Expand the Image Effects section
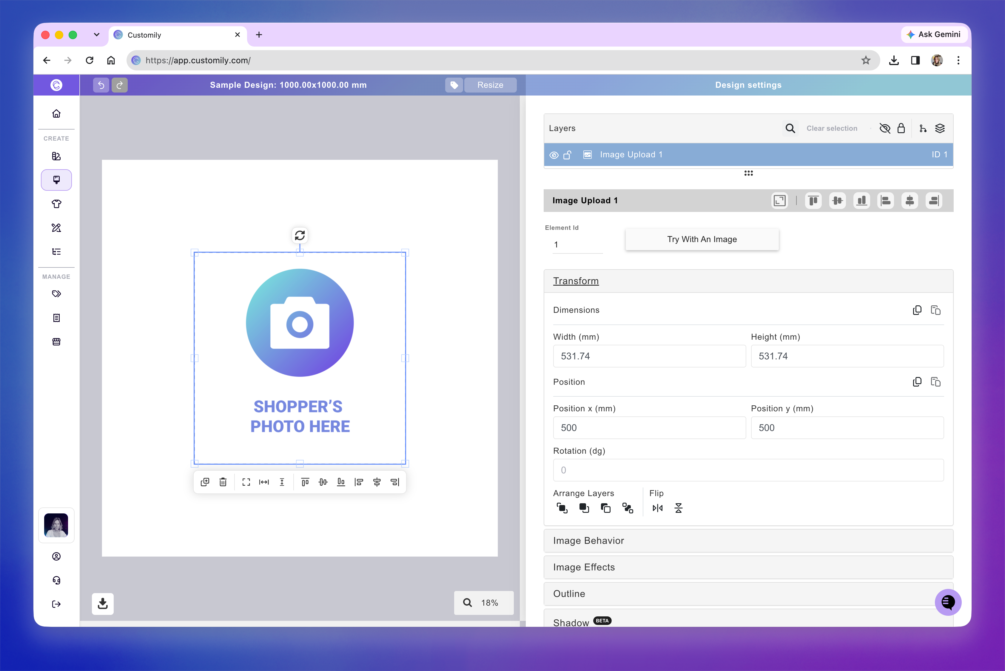Screen dimensions: 1005x671 [748, 567]
